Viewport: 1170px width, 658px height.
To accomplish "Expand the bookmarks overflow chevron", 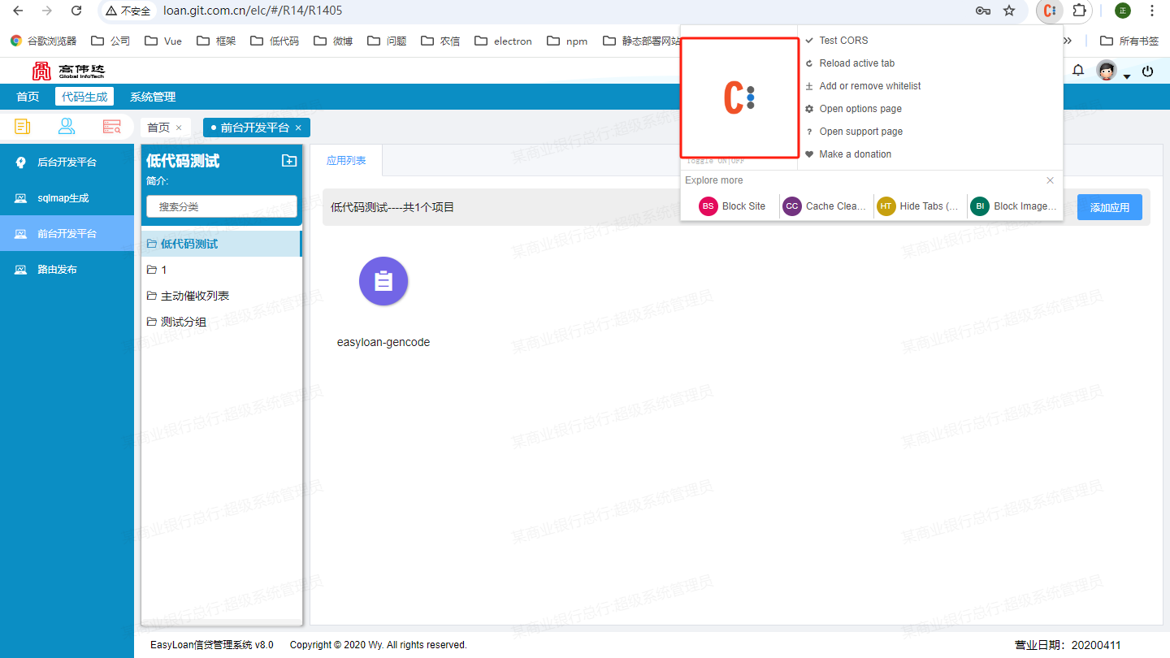I will [x=1067, y=41].
